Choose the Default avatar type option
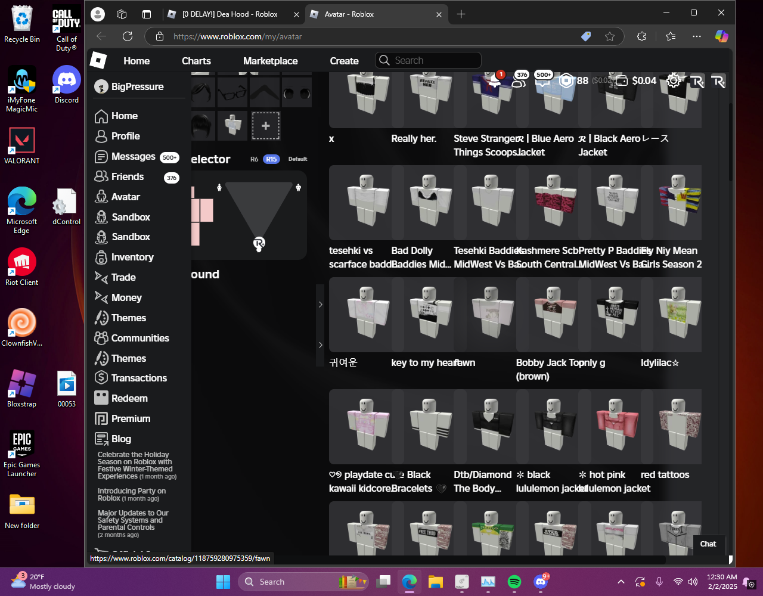Viewport: 763px width, 596px height. click(297, 159)
